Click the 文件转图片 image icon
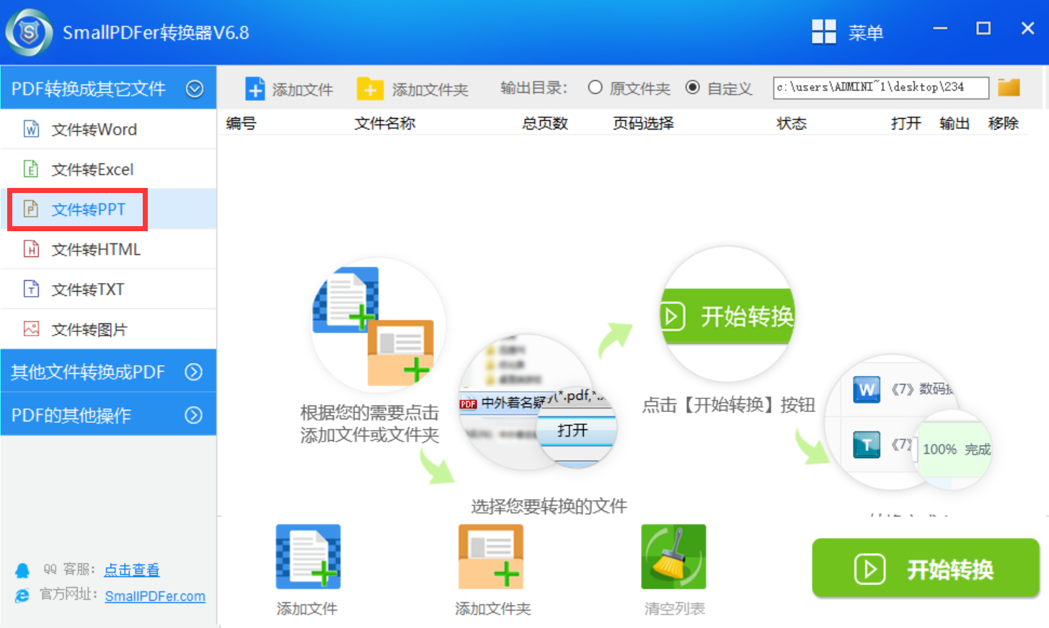This screenshot has height=628, width=1049. [32, 329]
